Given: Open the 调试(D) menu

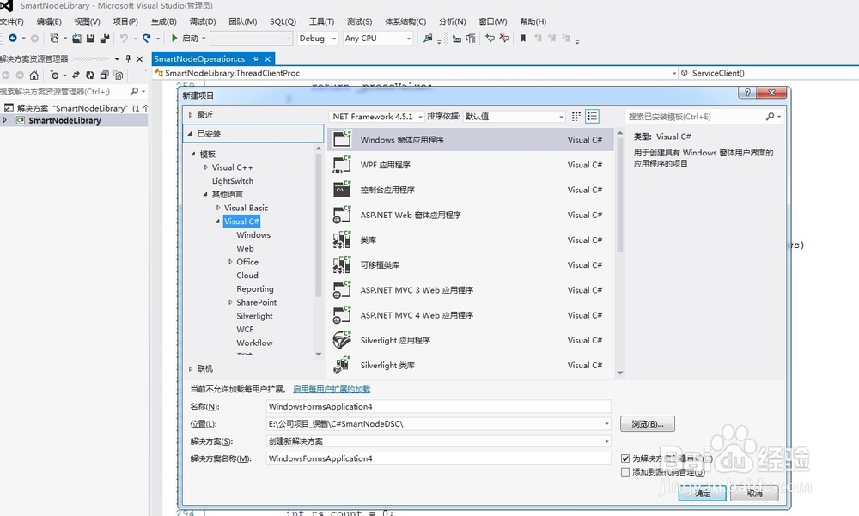Looking at the screenshot, I should click(x=202, y=22).
